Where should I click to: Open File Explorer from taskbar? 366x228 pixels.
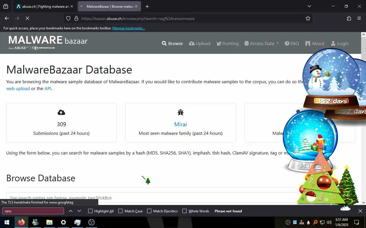tap(49, 222)
